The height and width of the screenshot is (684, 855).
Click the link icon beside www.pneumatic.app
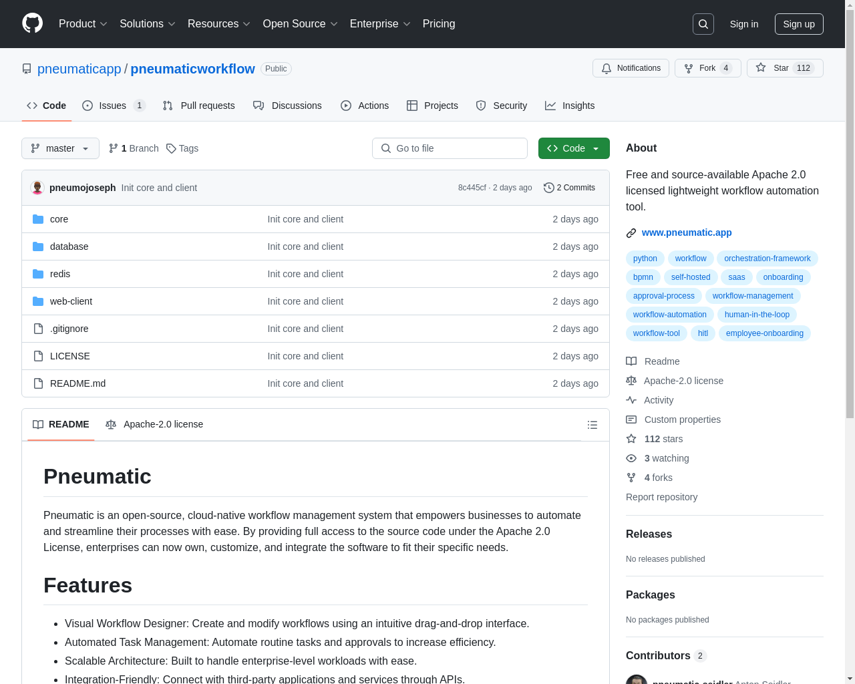631,233
